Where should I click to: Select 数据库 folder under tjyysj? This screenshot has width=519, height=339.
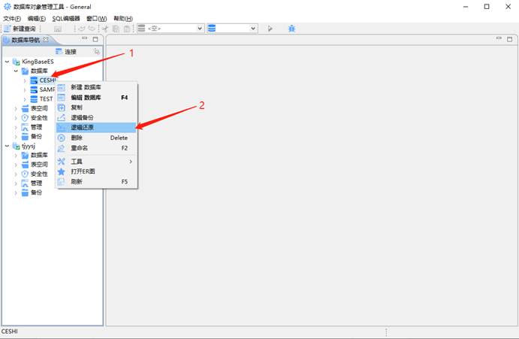[39, 155]
